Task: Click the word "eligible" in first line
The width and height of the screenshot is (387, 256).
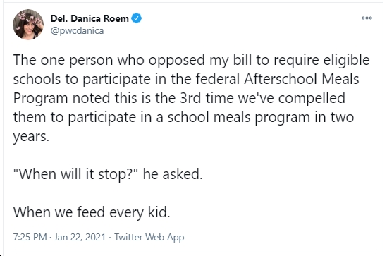Action: click(346, 60)
